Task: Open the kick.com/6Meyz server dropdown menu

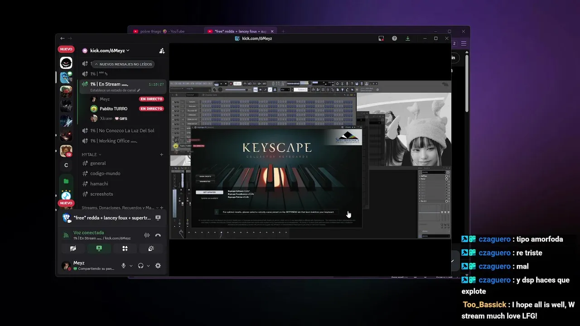Action: click(x=110, y=51)
